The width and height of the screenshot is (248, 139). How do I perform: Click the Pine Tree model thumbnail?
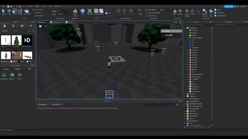tap(16, 40)
